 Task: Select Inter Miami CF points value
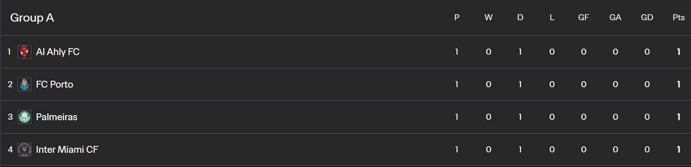point(679,150)
